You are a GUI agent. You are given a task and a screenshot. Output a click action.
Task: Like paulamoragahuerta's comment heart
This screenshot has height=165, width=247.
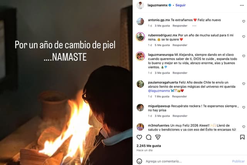tap(244, 84)
